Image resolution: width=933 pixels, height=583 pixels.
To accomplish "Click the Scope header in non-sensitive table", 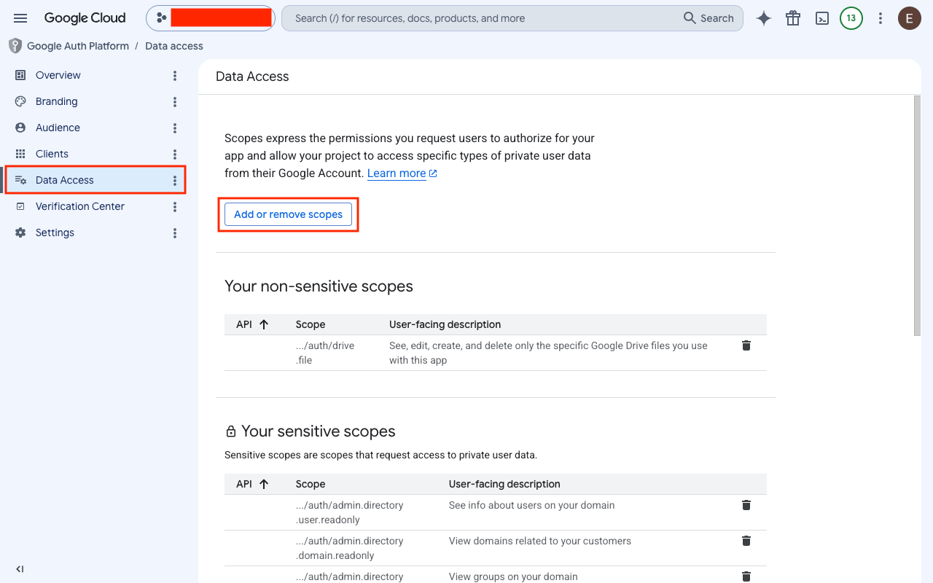I will click(x=311, y=324).
